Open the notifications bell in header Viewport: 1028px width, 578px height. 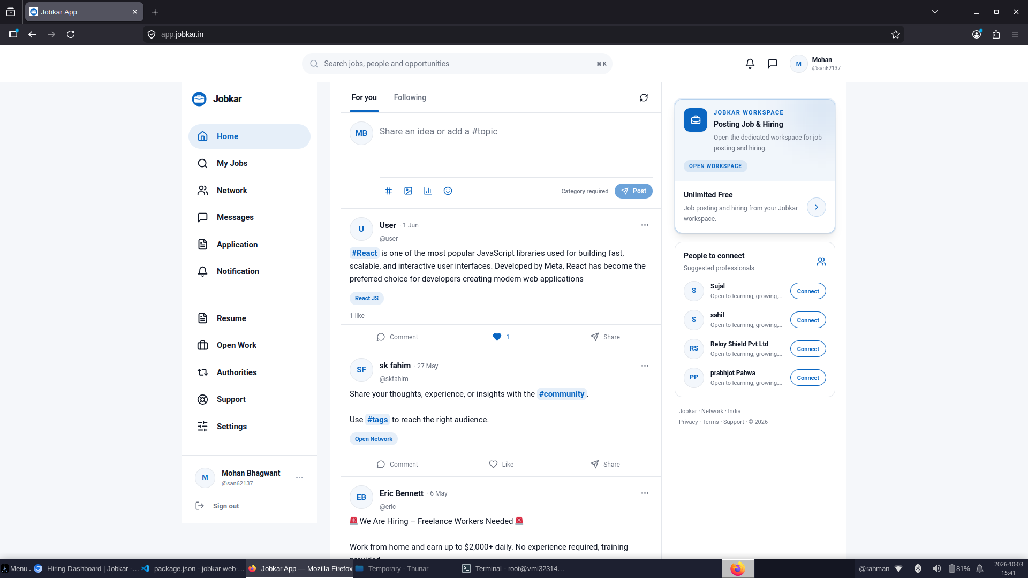750,64
